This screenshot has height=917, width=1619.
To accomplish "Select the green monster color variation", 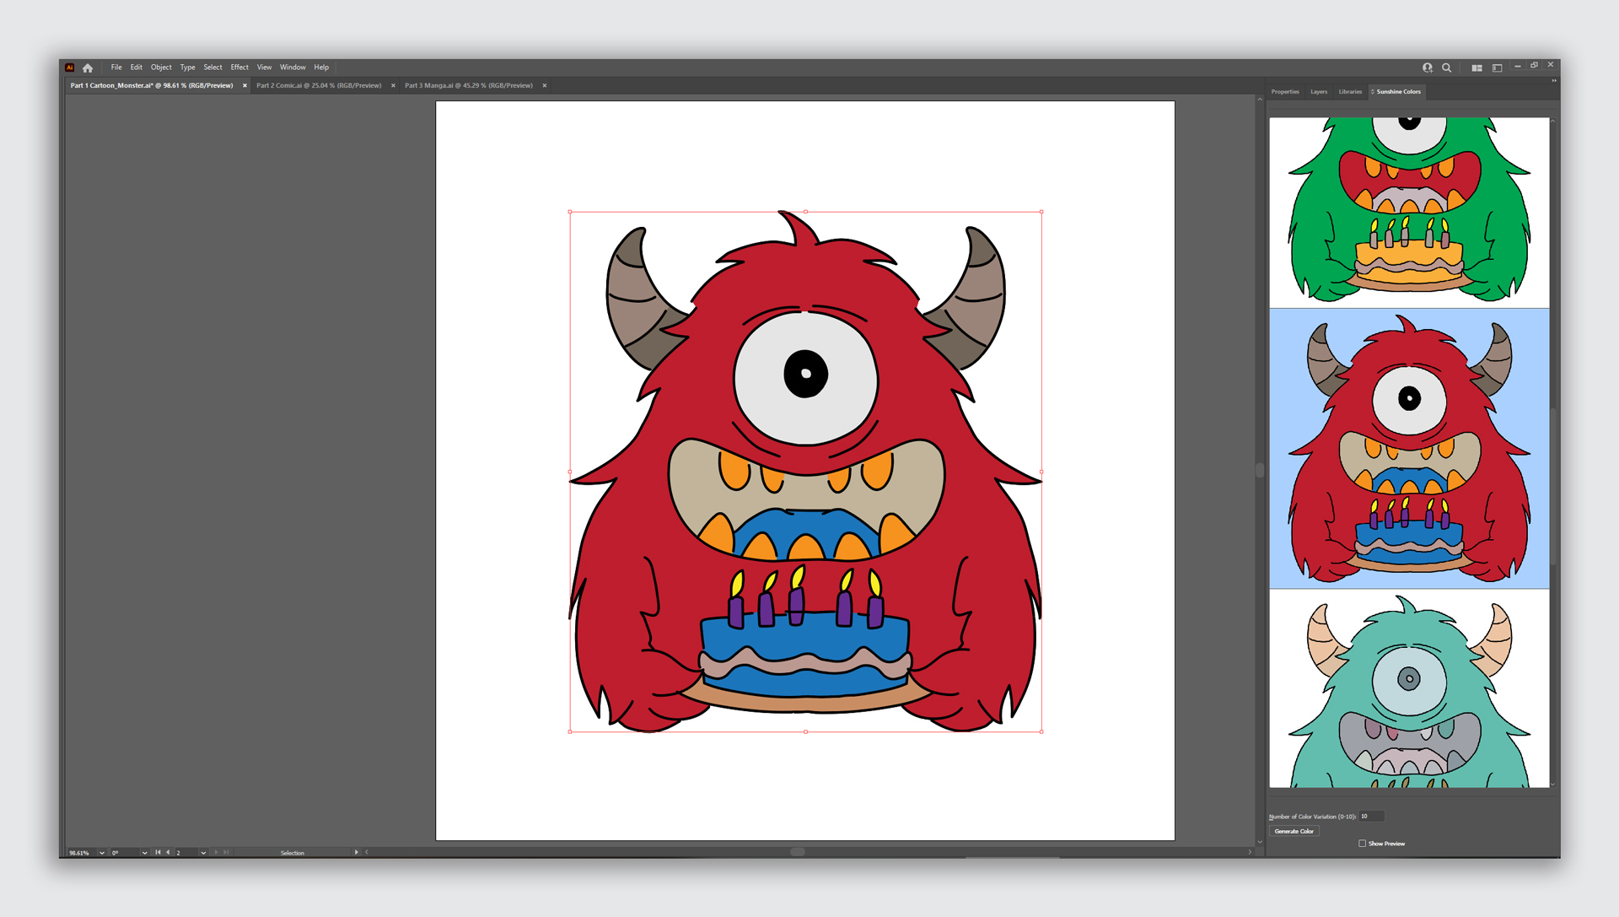I will (1408, 211).
